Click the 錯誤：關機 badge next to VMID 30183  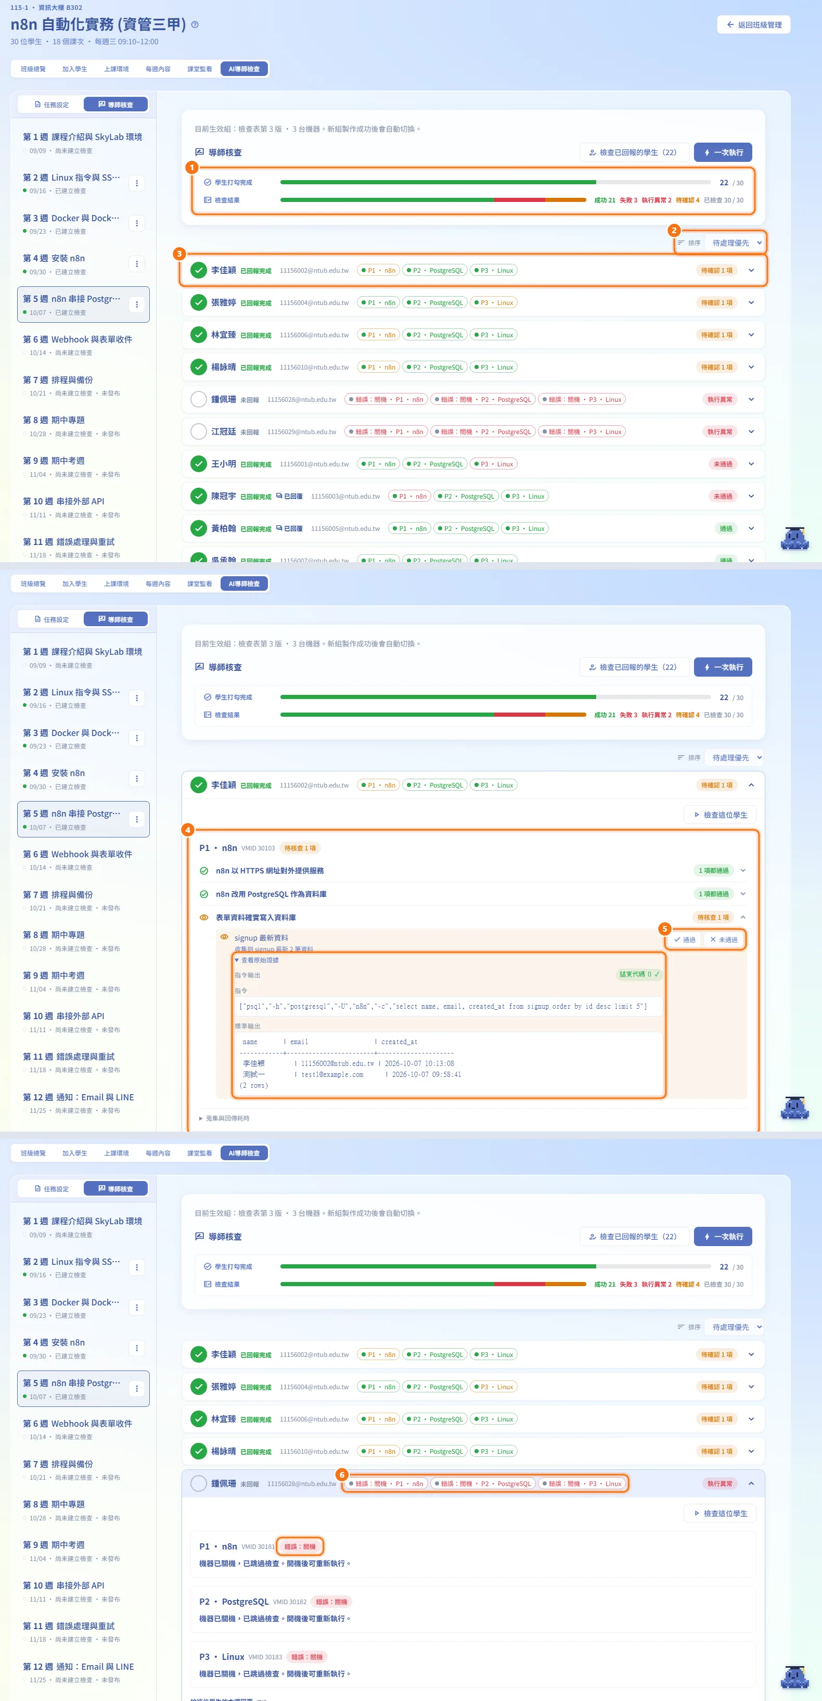pyautogui.click(x=307, y=1657)
